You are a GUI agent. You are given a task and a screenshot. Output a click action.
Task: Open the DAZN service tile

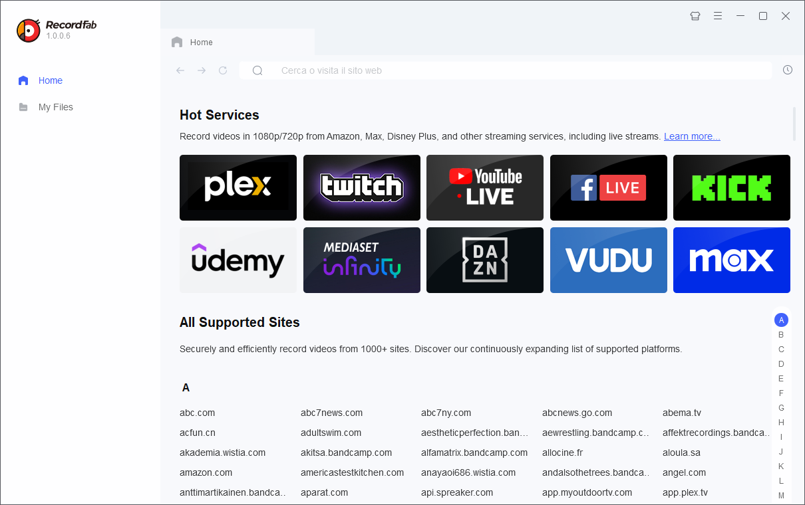click(485, 260)
